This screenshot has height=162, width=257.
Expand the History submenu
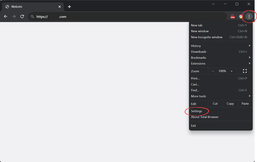[x=221, y=46]
